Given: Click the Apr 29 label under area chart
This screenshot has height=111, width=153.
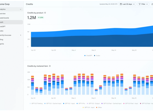Looking at the screenshot, I should (x=54, y=50).
